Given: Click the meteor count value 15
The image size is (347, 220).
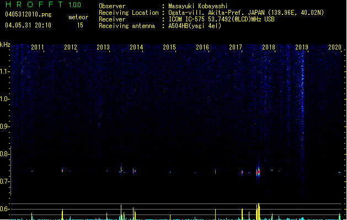Looking at the screenshot, I should point(80,25).
